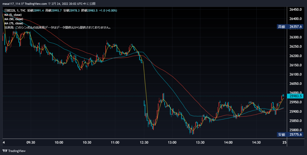Click the masa117_114 publisher header text
307x155 pixels.
pos(11,4)
